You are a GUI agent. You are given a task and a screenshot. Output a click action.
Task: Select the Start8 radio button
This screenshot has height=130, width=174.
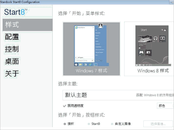pos(89,124)
